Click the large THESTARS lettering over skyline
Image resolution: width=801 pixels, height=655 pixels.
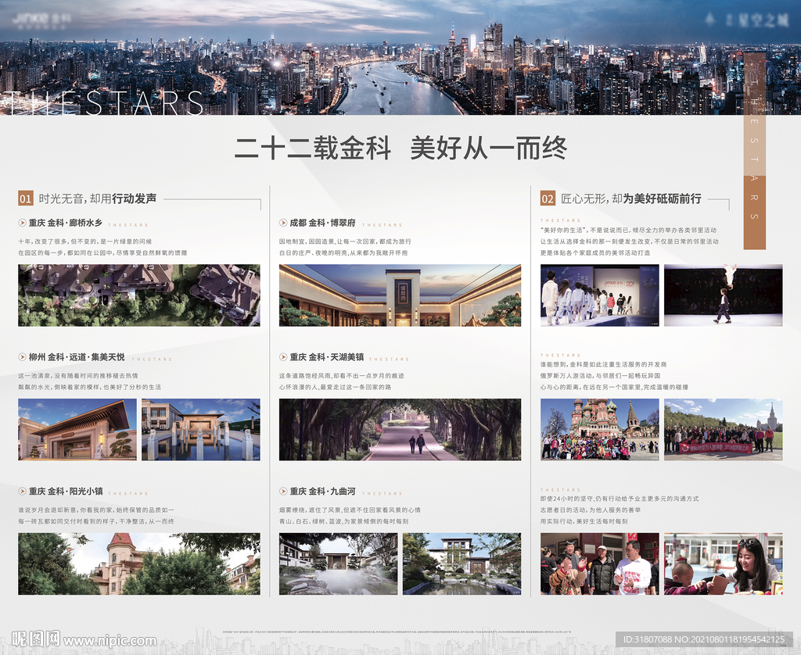(102, 102)
